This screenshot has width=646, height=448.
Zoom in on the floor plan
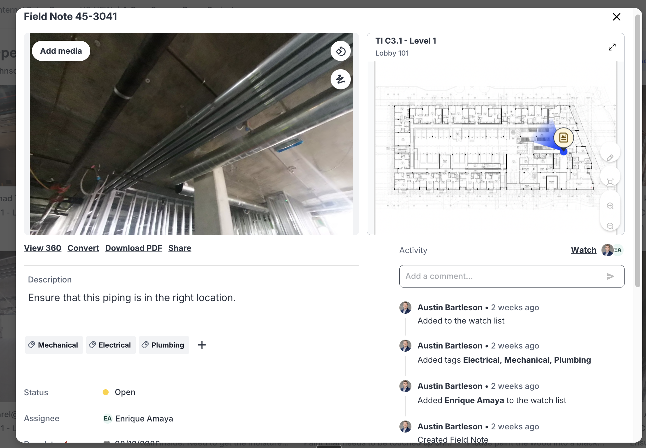point(610,206)
